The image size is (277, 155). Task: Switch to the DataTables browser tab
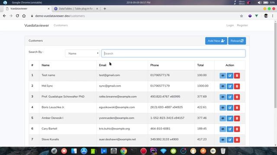point(76,9)
